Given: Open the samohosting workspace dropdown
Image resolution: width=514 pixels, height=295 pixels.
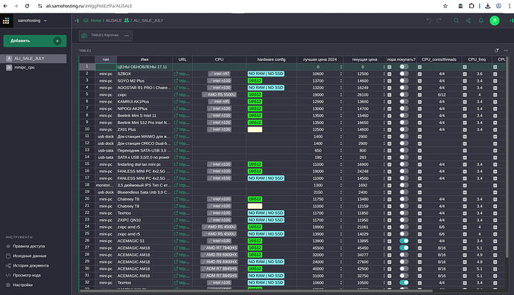Looking at the screenshot, I should 32,21.
